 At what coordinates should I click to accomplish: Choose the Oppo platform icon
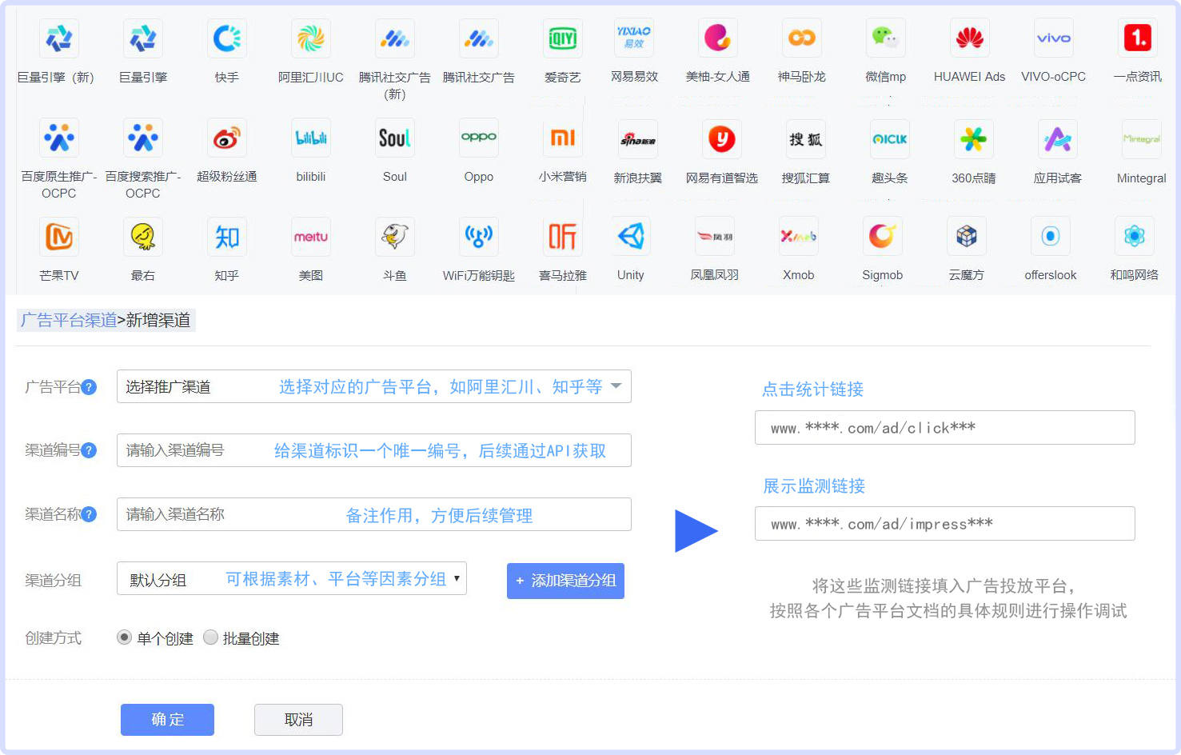coord(479,138)
